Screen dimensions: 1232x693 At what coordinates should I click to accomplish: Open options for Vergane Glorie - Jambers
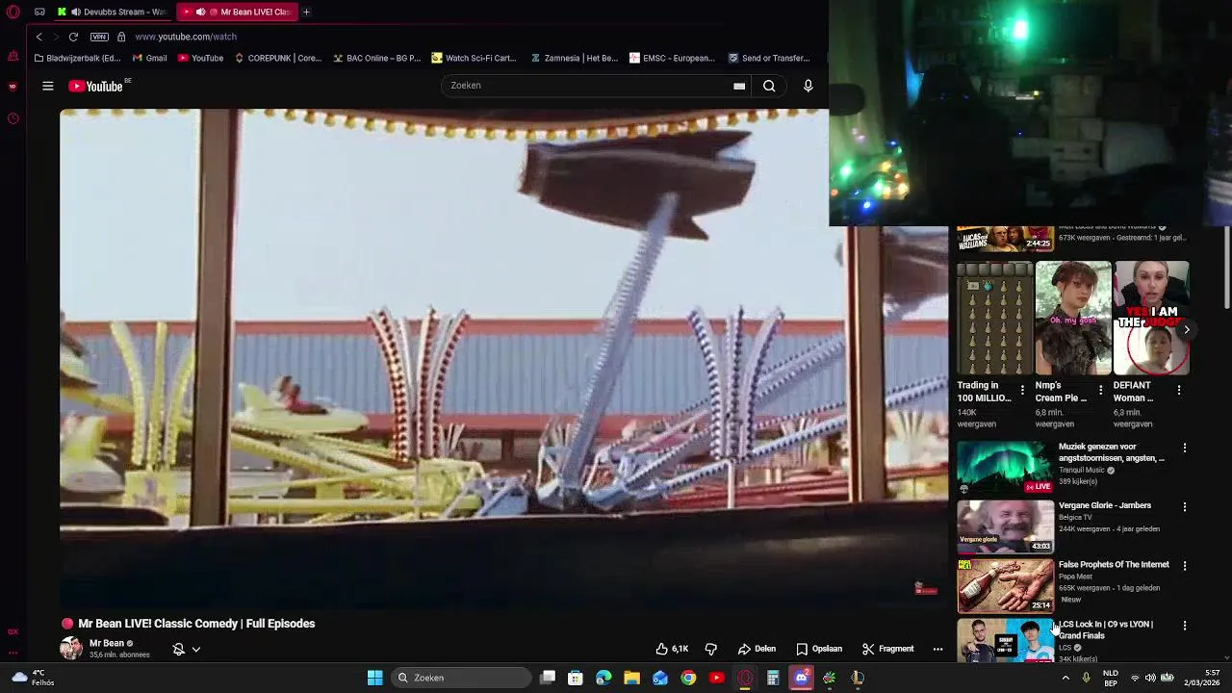click(1185, 506)
